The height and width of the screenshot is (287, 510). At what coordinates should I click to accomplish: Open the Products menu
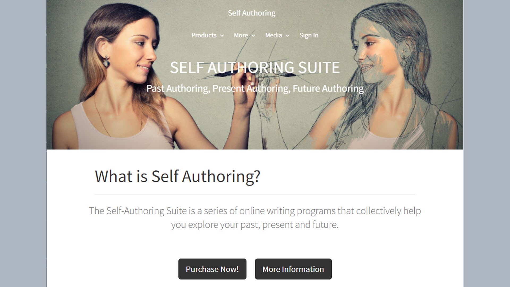tap(204, 35)
